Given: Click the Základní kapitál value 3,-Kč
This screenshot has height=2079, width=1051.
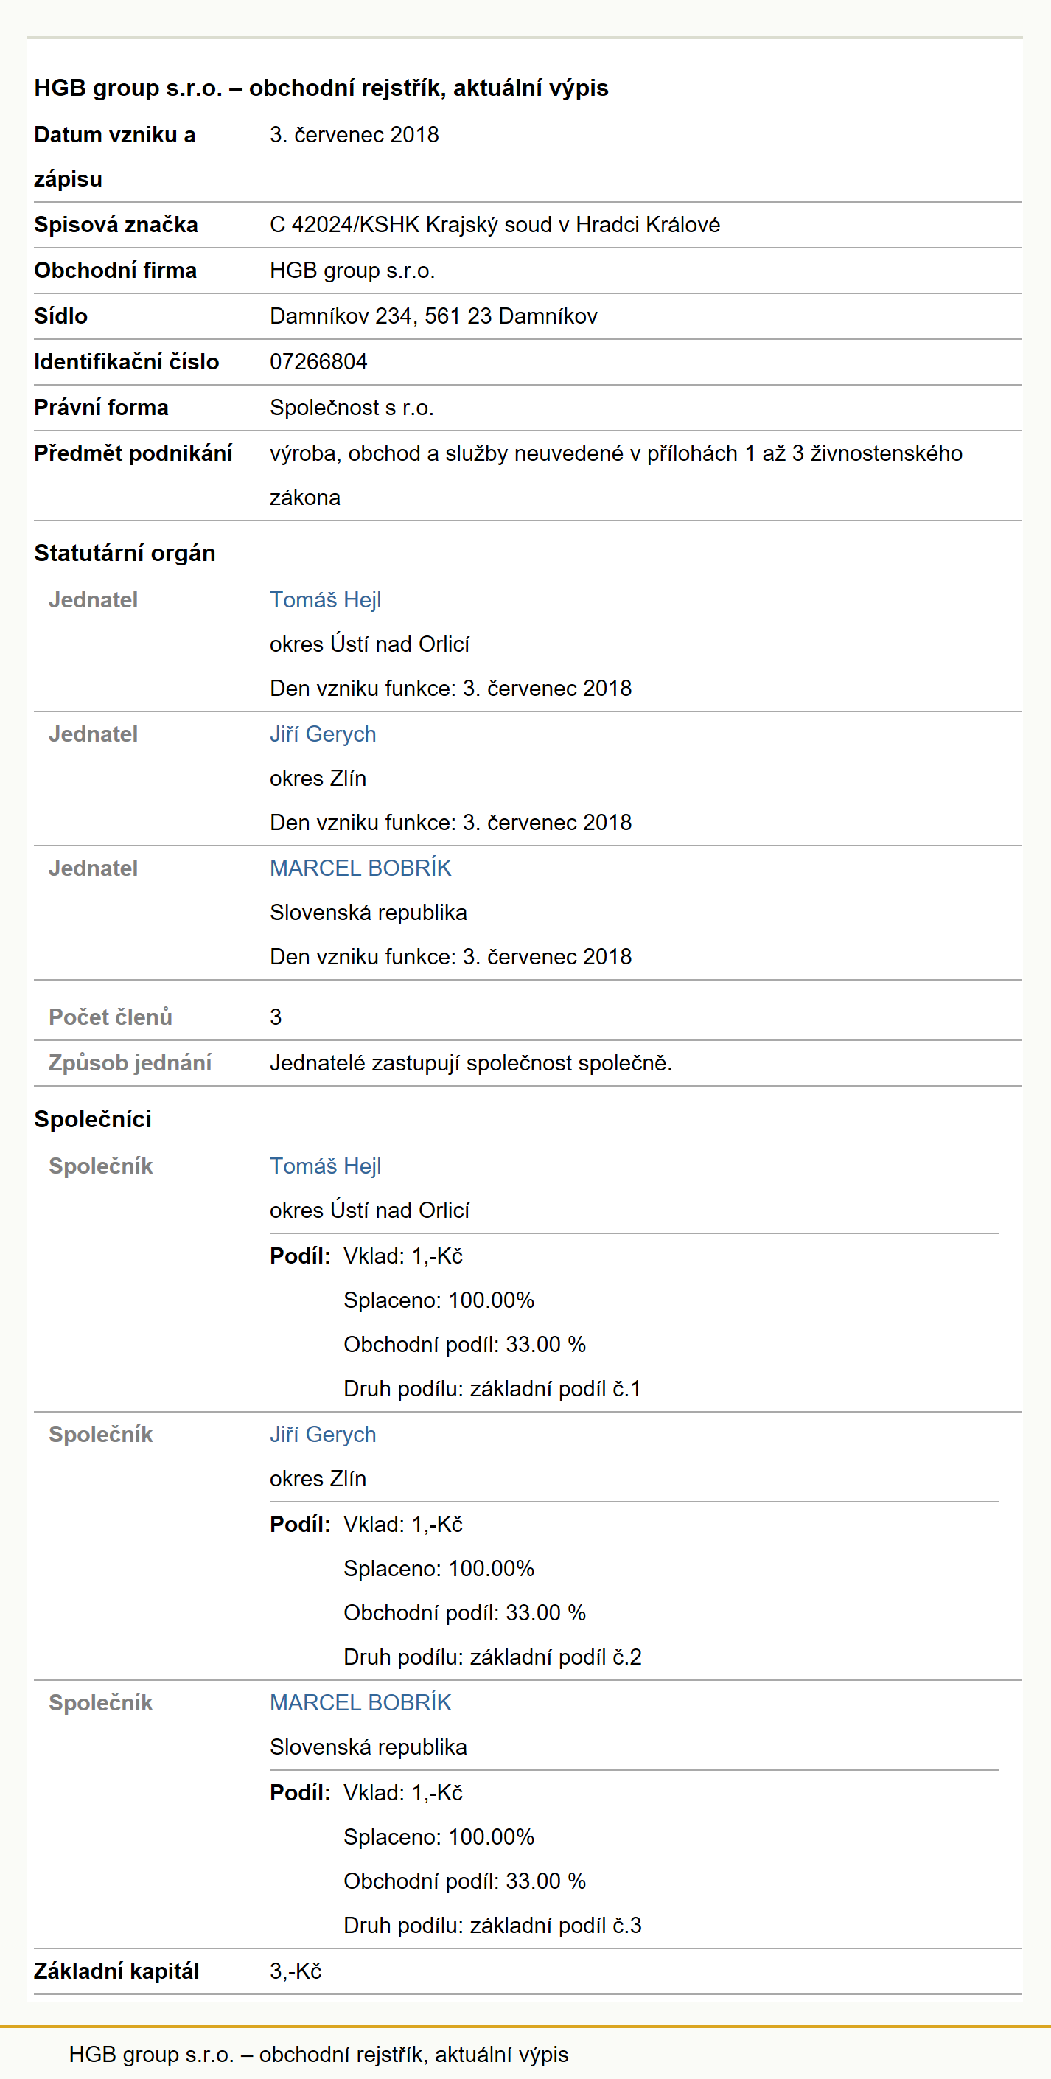Looking at the screenshot, I should tap(296, 1971).
